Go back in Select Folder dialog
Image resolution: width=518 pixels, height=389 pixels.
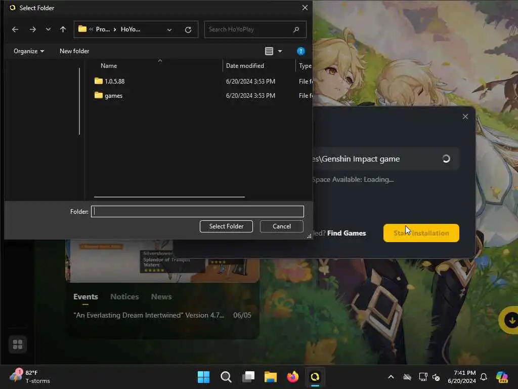[15, 29]
